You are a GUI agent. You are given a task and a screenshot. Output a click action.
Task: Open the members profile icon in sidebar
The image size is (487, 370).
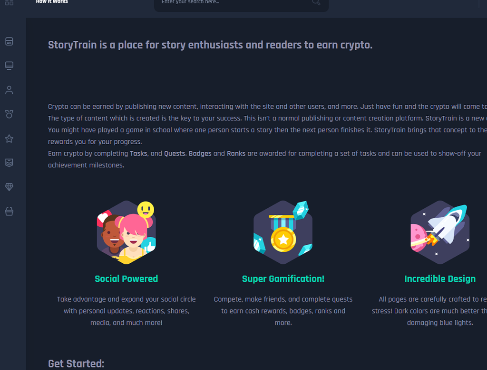(9, 90)
